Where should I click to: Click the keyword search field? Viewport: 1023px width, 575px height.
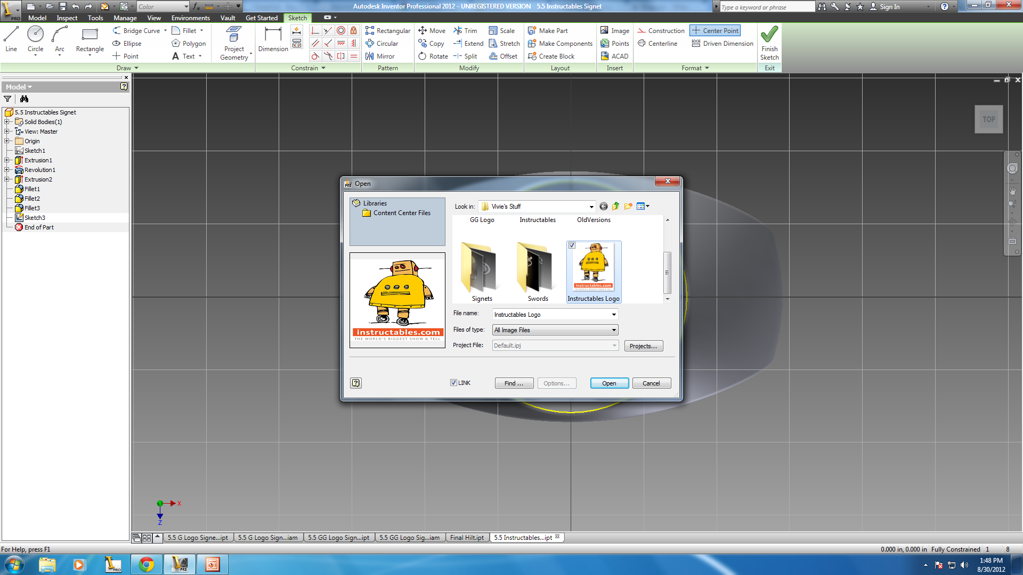[767, 7]
